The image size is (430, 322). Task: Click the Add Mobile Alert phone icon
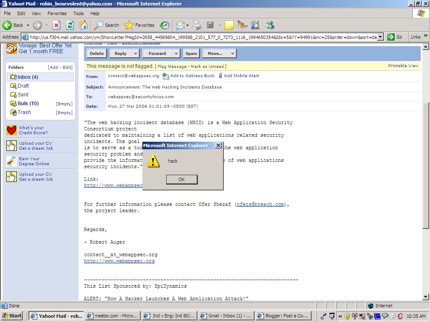[x=220, y=75]
